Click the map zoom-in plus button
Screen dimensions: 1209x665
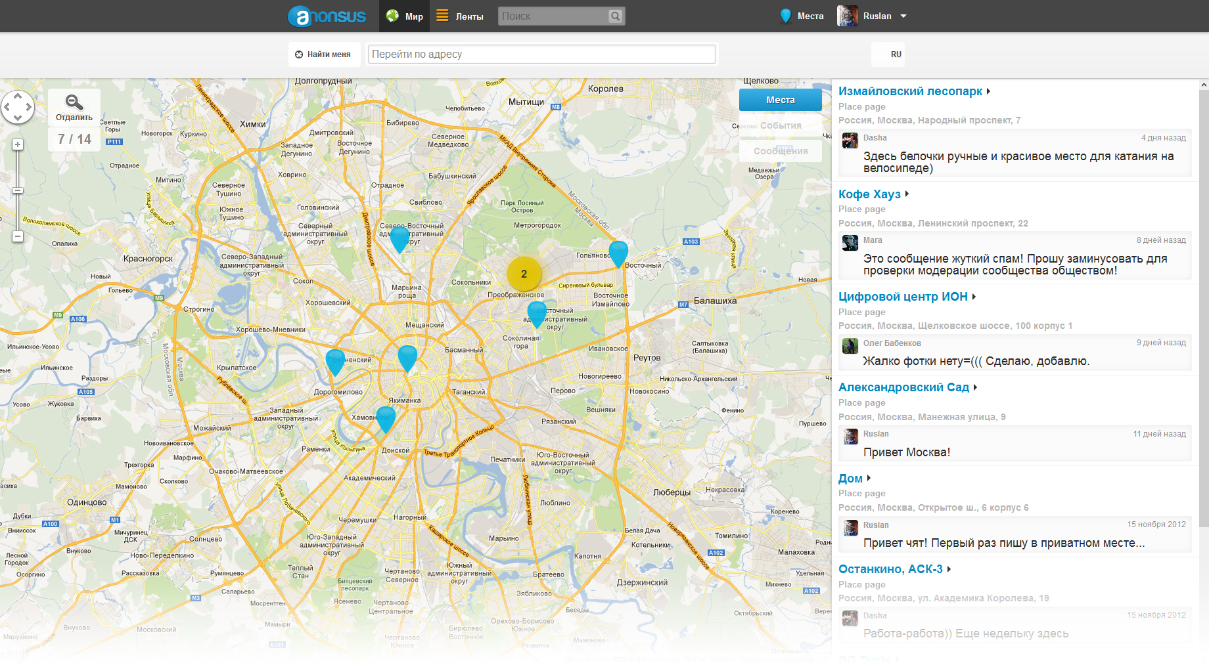coord(18,144)
